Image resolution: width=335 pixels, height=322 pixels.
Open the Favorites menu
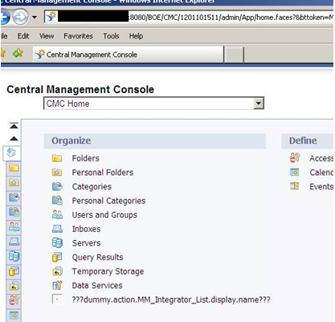click(x=78, y=36)
